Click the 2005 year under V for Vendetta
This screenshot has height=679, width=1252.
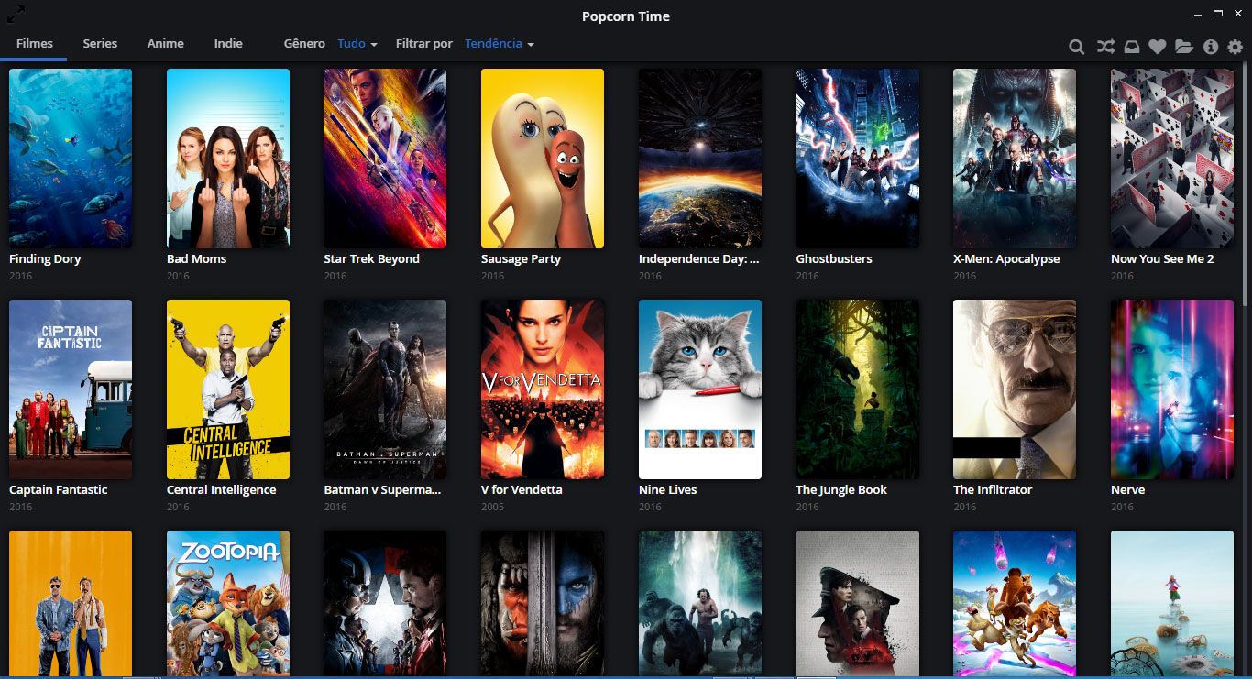(x=492, y=507)
